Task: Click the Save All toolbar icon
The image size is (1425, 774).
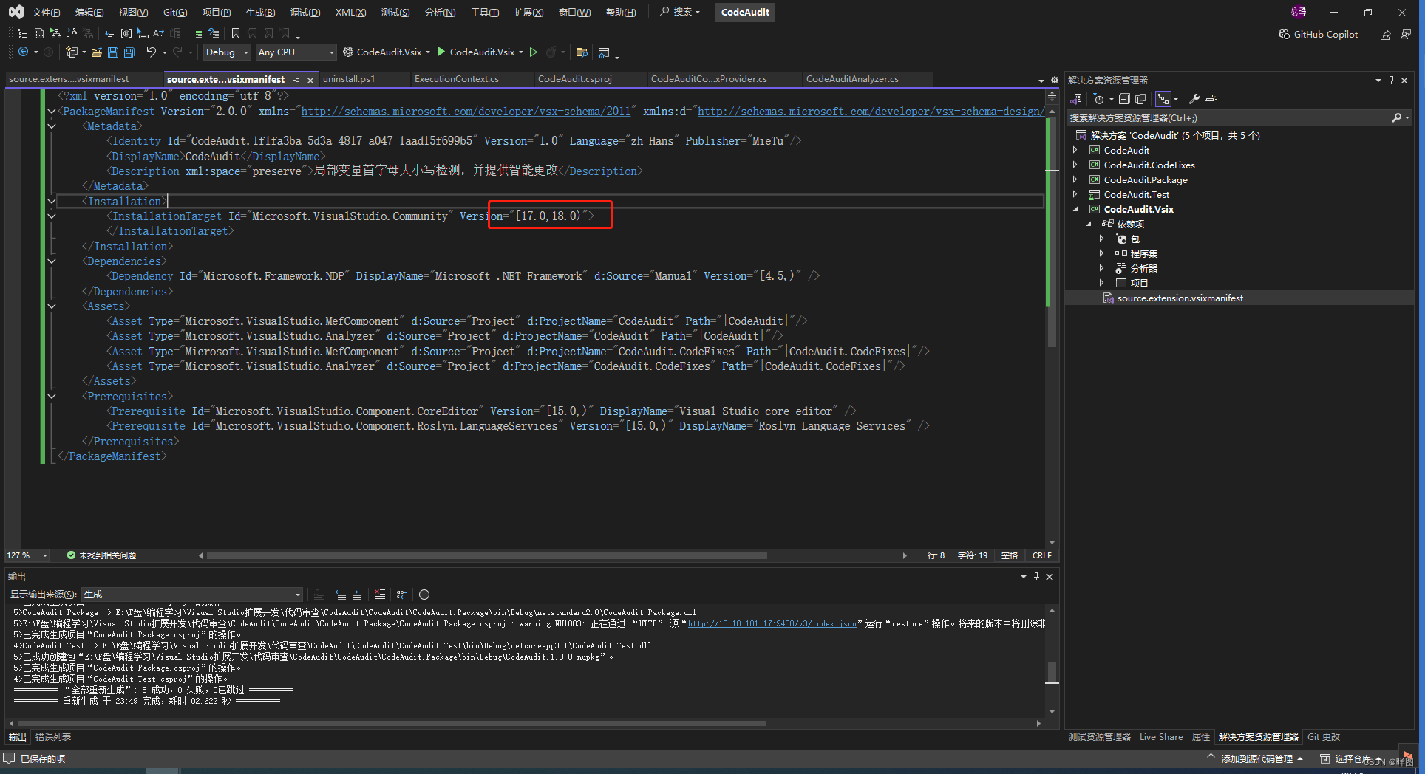Action: 129,52
